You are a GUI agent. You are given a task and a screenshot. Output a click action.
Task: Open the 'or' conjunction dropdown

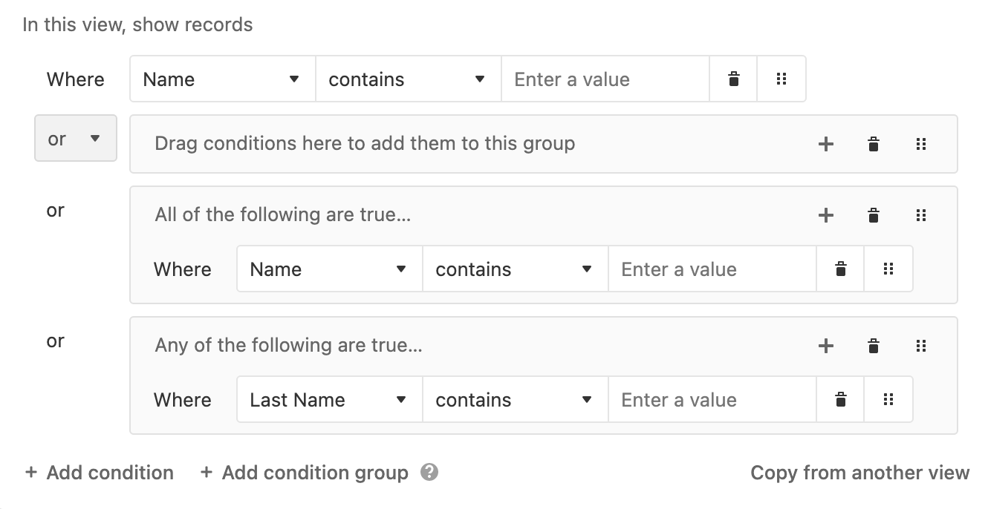(x=76, y=138)
